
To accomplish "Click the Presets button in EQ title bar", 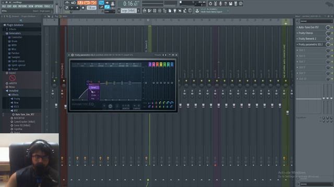I will tap(158, 55).
